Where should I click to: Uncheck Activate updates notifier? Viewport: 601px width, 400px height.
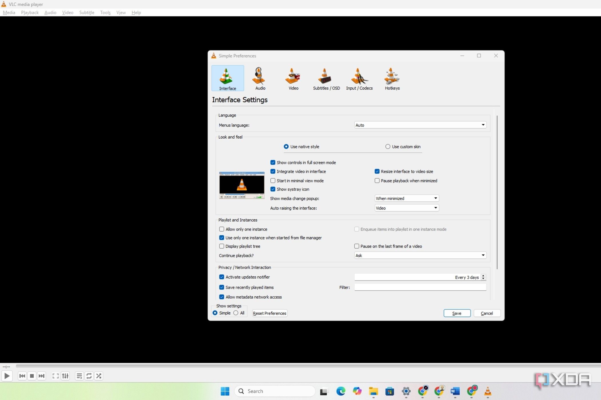(x=222, y=277)
